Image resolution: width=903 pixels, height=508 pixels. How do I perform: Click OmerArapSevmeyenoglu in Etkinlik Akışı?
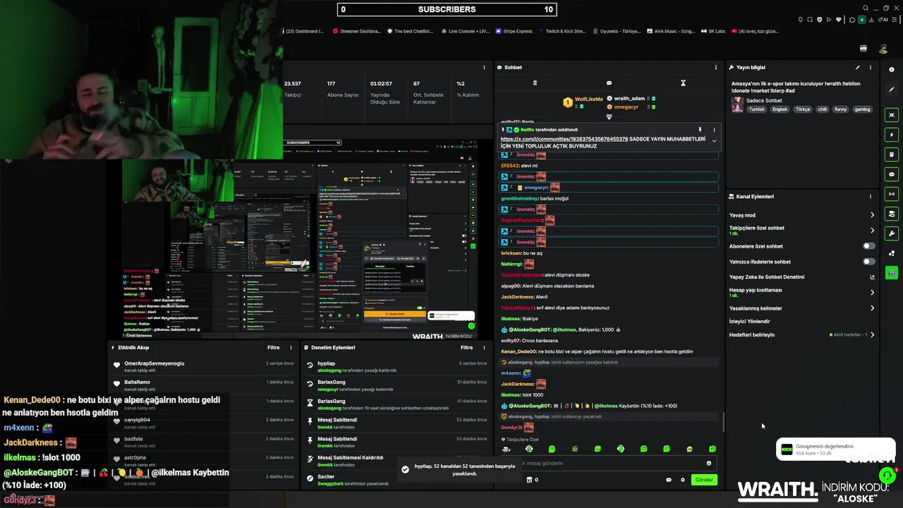tap(154, 363)
